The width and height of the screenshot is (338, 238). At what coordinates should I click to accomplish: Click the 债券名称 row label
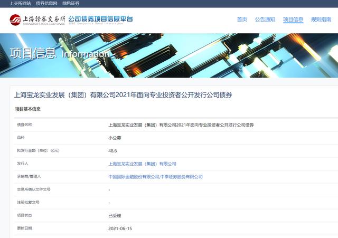coord(24,125)
